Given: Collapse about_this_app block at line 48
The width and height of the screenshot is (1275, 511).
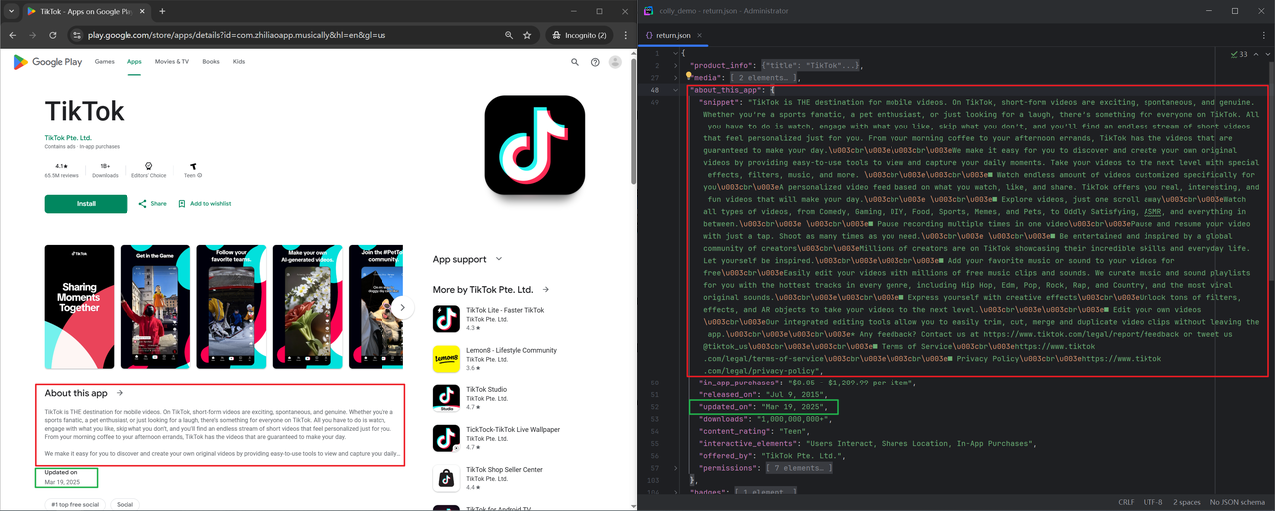Looking at the screenshot, I should coord(675,89).
